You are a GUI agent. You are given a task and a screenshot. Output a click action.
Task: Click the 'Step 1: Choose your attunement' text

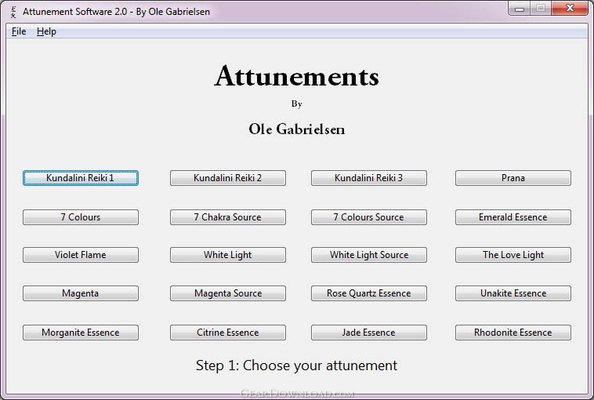click(x=297, y=365)
